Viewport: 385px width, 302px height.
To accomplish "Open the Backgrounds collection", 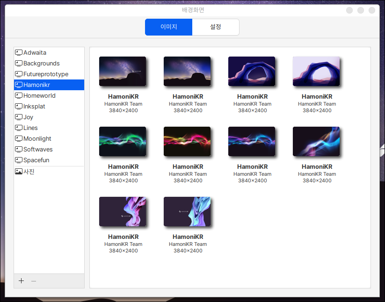I will coord(41,64).
